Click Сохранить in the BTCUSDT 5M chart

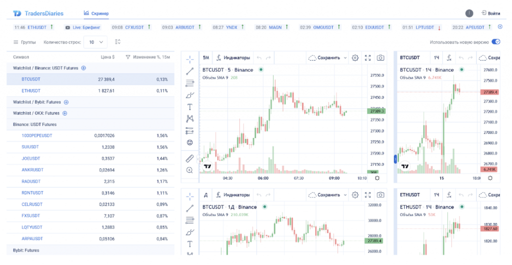coord(325,58)
